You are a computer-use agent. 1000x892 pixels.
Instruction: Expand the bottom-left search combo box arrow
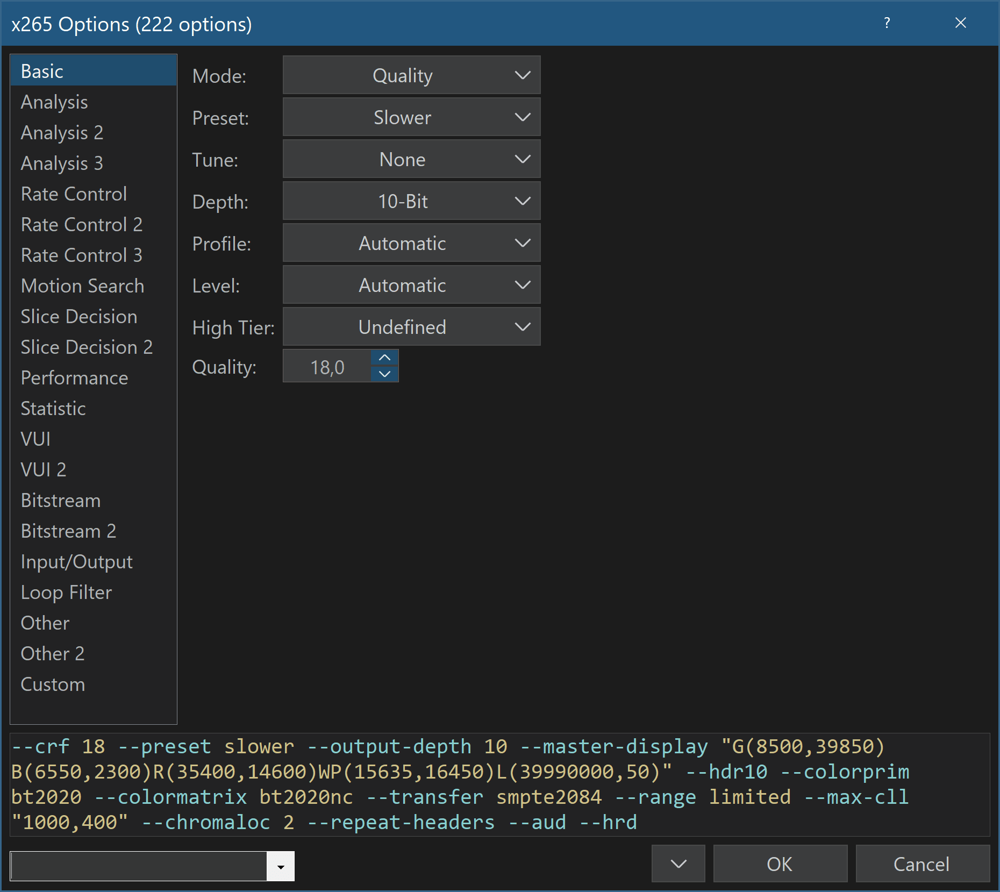pyautogui.click(x=281, y=866)
